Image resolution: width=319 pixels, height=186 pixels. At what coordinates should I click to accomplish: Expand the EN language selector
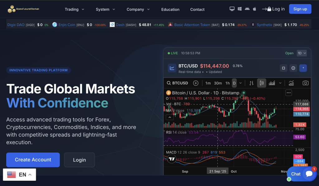coord(20,175)
